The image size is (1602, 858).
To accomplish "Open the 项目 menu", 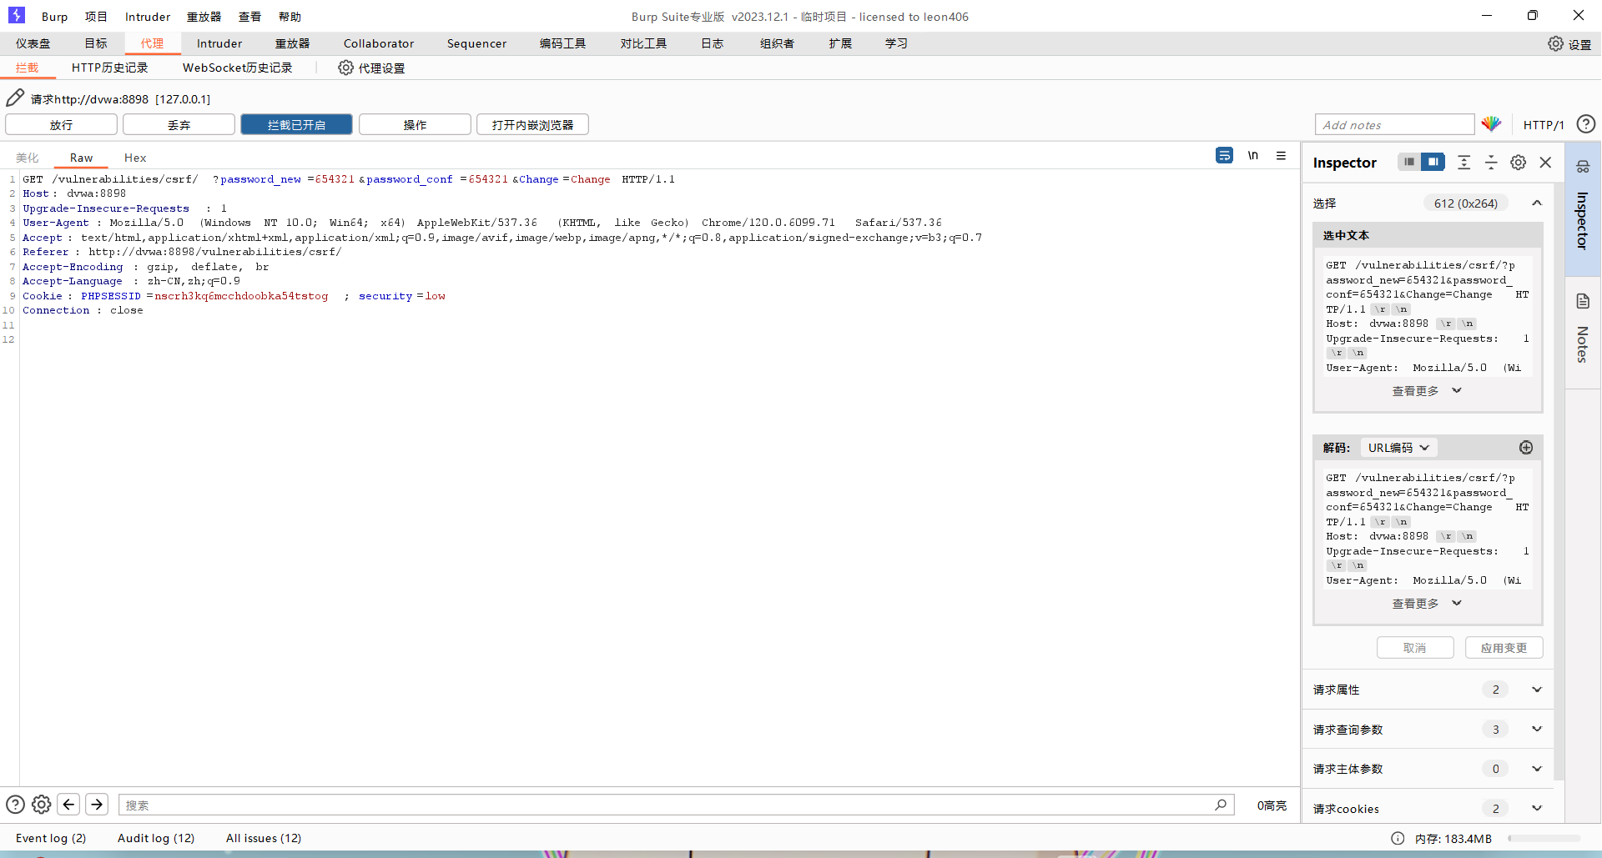I will point(96,17).
